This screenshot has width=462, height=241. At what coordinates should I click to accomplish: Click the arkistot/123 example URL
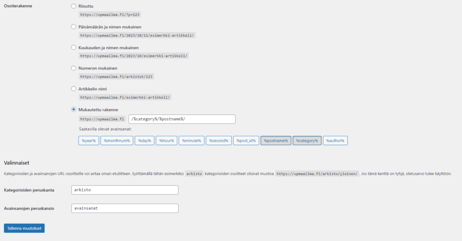(x=116, y=77)
